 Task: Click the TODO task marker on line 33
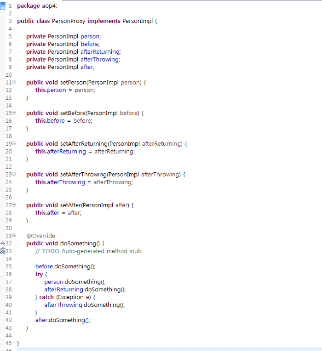click(x=3, y=251)
